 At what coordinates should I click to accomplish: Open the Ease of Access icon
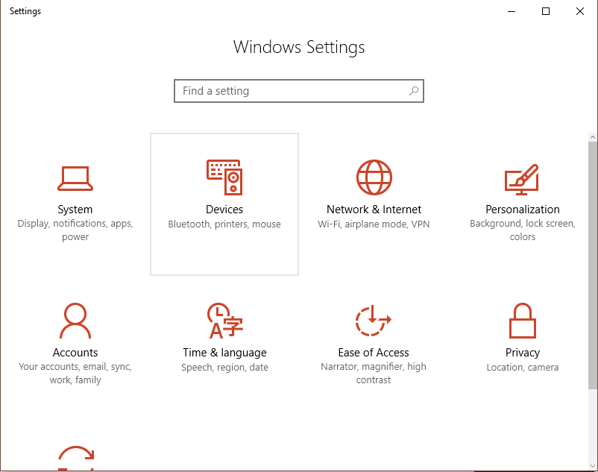374,321
